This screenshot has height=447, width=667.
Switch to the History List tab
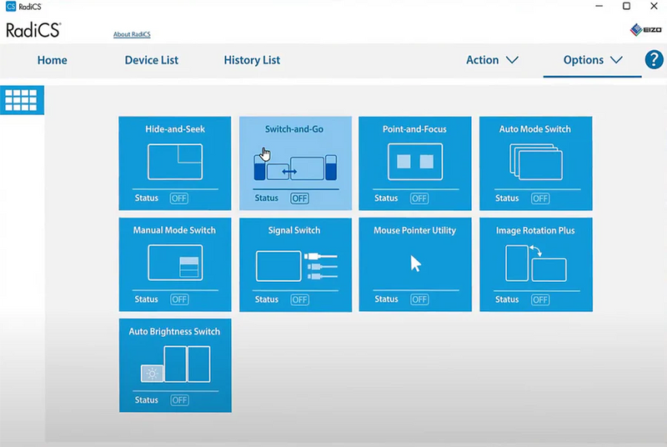252,60
